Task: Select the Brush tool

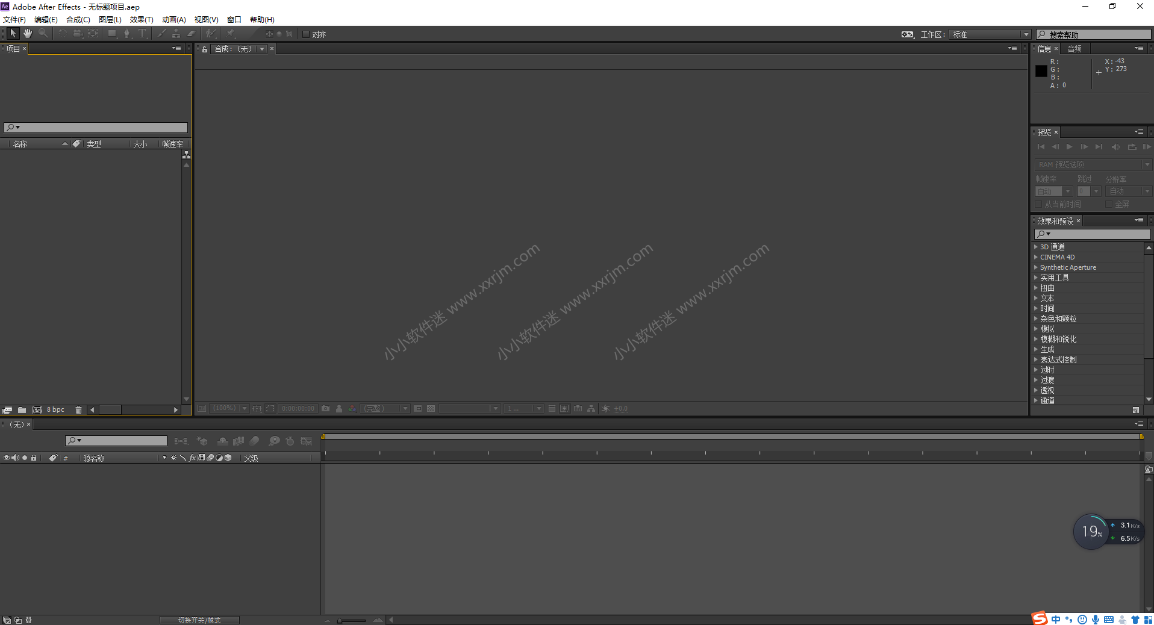Action: [161, 34]
